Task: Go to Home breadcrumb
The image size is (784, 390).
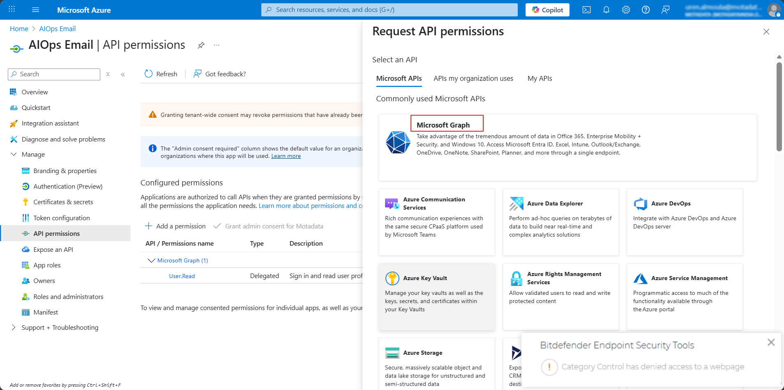Action: [19, 29]
